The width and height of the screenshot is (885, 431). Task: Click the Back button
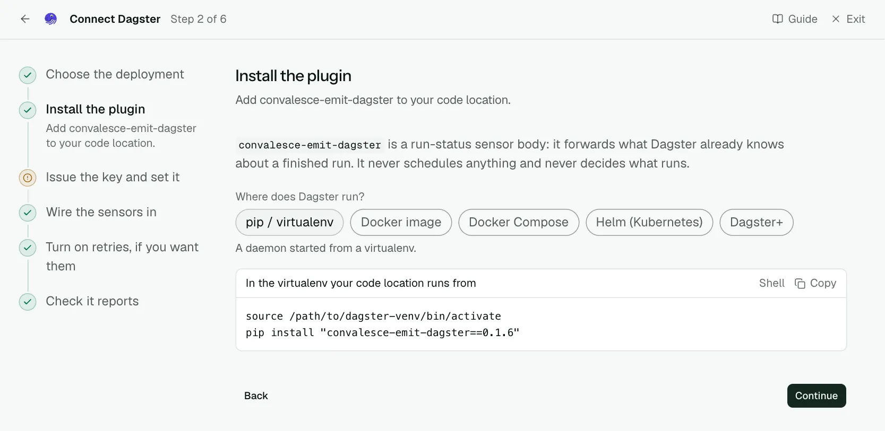pyautogui.click(x=256, y=396)
